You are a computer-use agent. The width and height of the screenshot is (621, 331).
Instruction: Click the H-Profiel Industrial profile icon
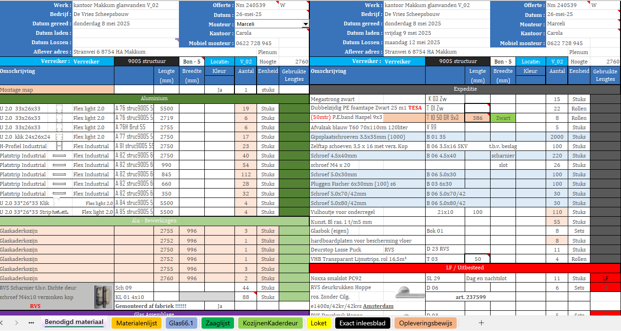pyautogui.click(x=59, y=146)
